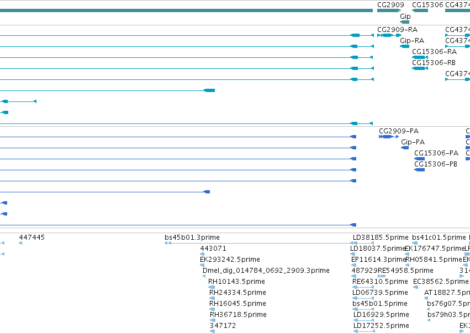The image size is (470, 334).
Task: Click the Gip-PA protein label
Action: pyautogui.click(x=413, y=142)
